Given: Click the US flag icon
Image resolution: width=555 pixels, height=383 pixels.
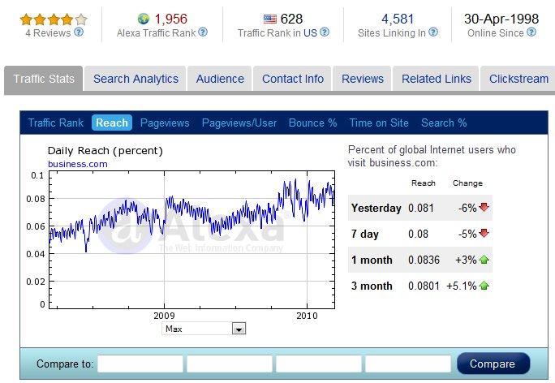Looking at the screenshot, I should 270,19.
